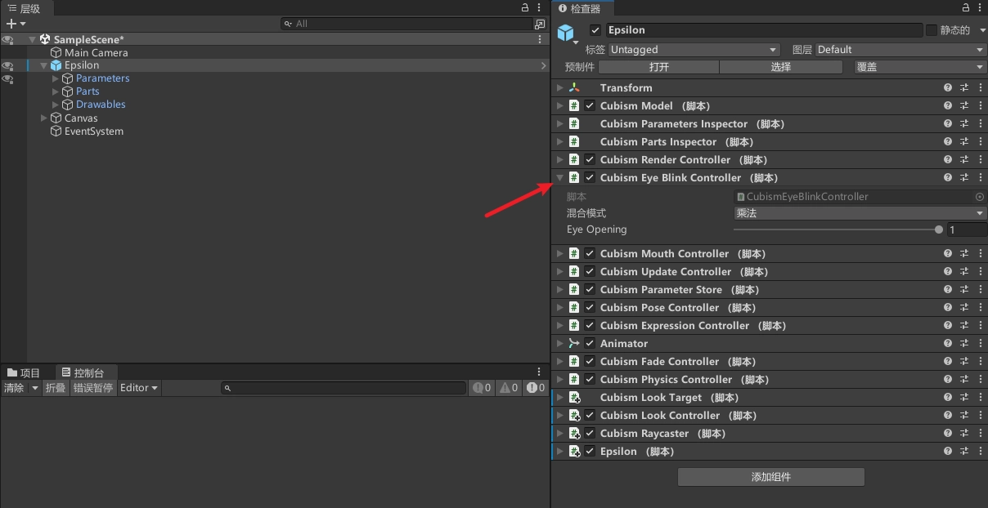The image size is (988, 508).
Task: Open the SampleScene options menu in Hierarchy
Action: pyautogui.click(x=540, y=39)
